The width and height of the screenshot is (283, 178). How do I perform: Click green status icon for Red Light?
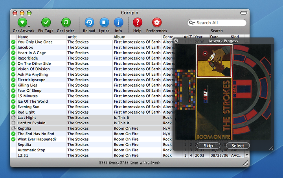[x=13, y=112]
